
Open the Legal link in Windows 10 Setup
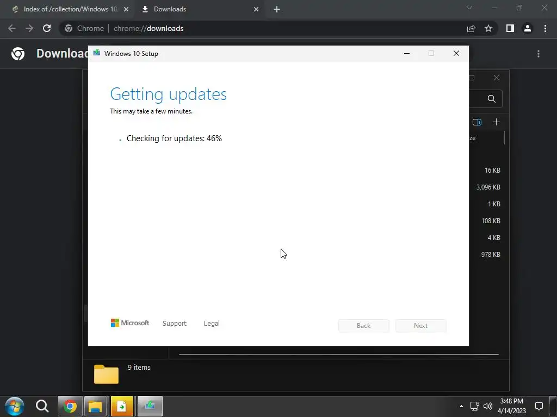pyautogui.click(x=212, y=324)
